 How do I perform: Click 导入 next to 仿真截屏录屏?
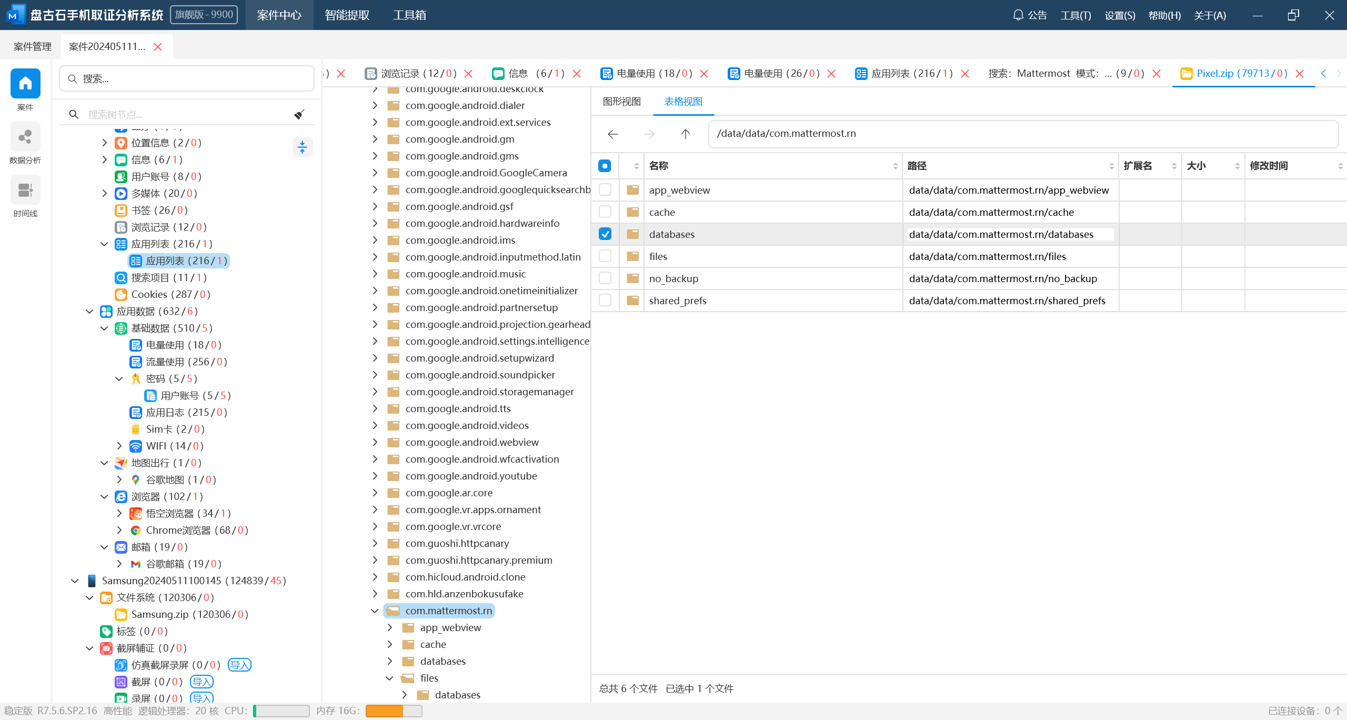click(x=239, y=665)
